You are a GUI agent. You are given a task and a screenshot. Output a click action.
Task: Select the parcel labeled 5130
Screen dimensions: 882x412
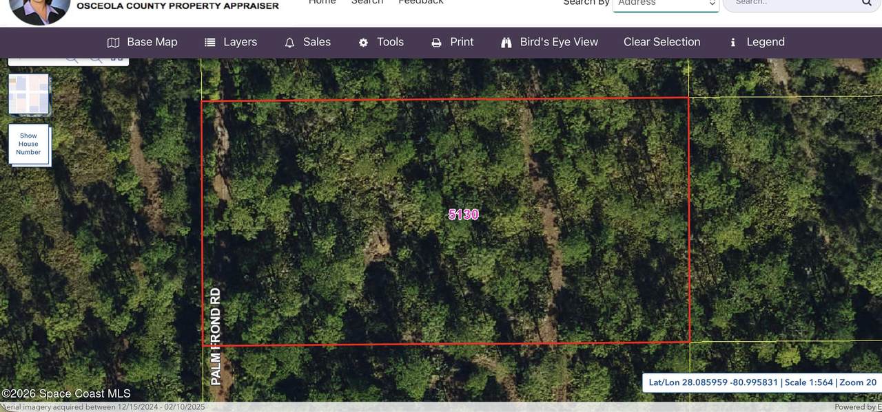(x=463, y=215)
